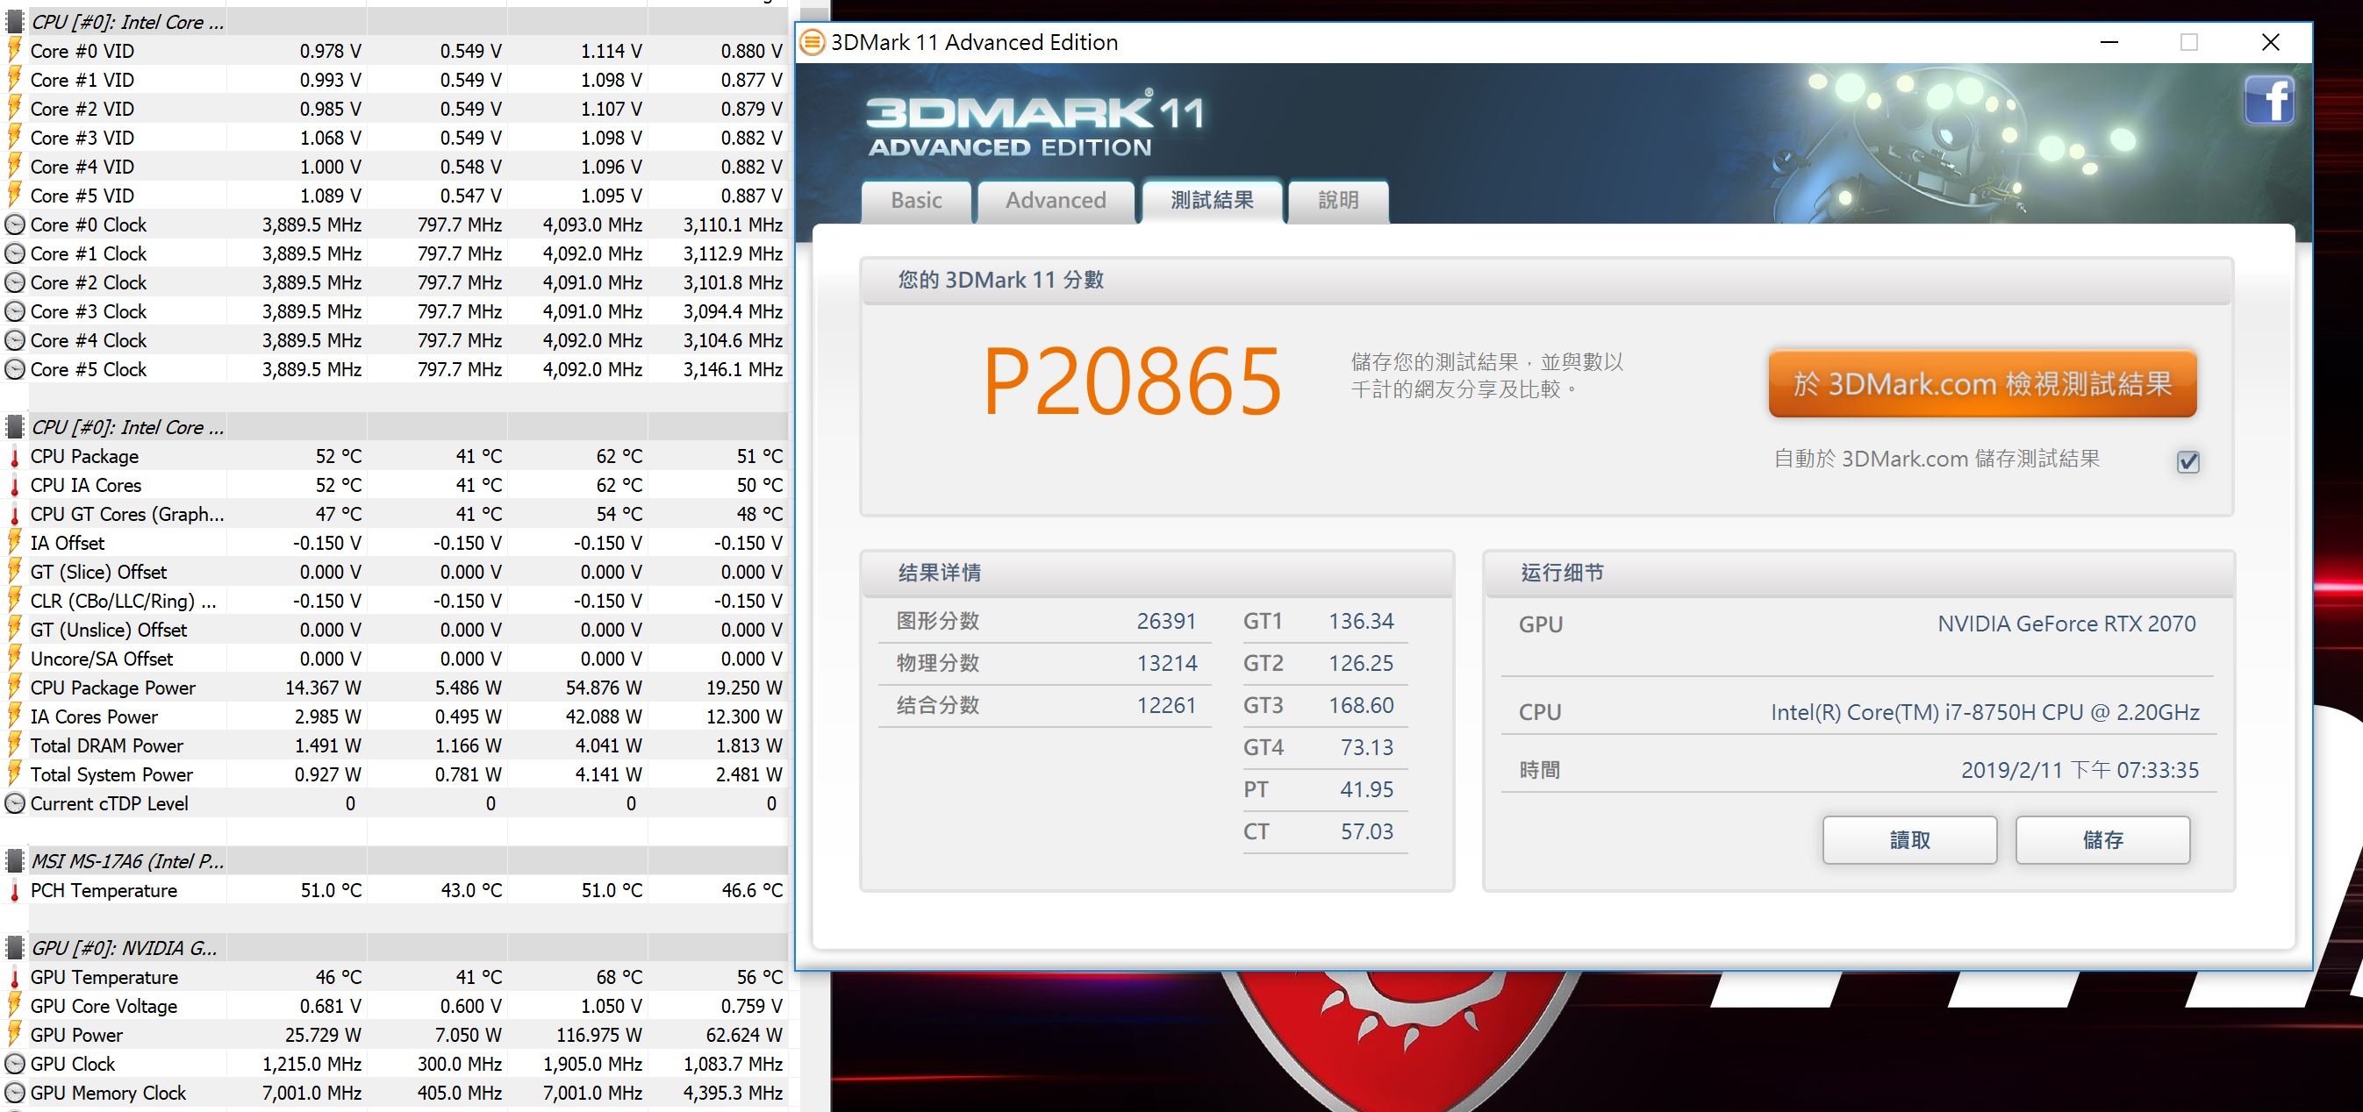Click the chip icon beside MSI MS-17A6
The image size is (2363, 1112).
click(x=15, y=861)
